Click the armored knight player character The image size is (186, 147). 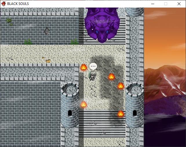point(92,76)
